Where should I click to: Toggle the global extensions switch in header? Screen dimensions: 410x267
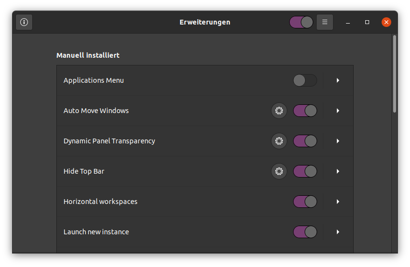pos(301,22)
